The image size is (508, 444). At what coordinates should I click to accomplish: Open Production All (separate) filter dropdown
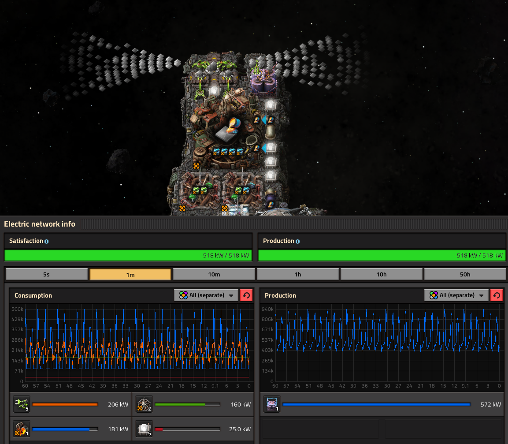coord(456,295)
